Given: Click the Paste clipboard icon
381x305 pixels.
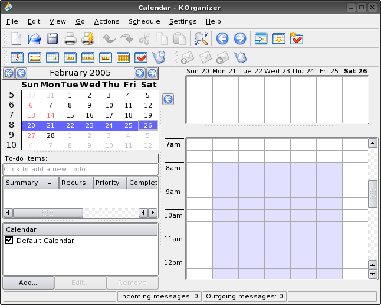Looking at the screenshot, I should click(179, 38).
